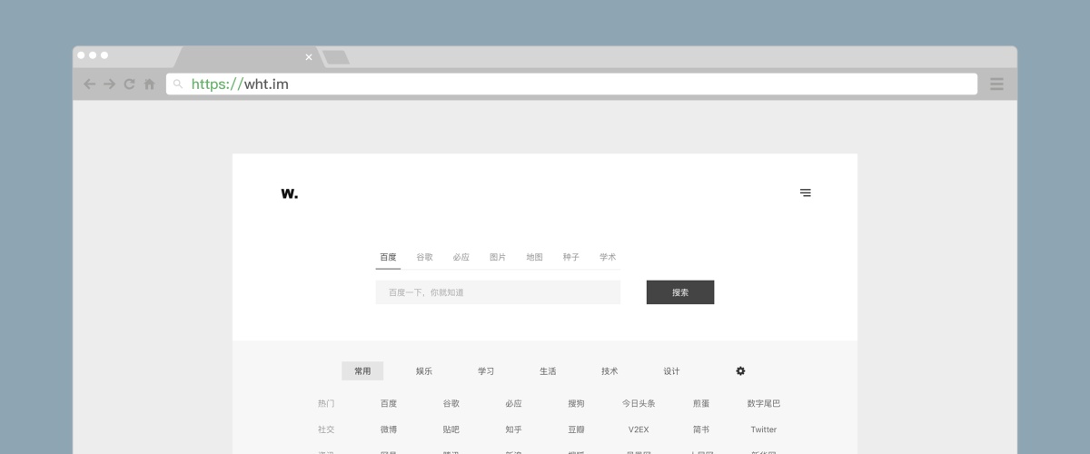1090x454 pixels.
Task: Open the 贴吧 link
Action: coord(451,429)
